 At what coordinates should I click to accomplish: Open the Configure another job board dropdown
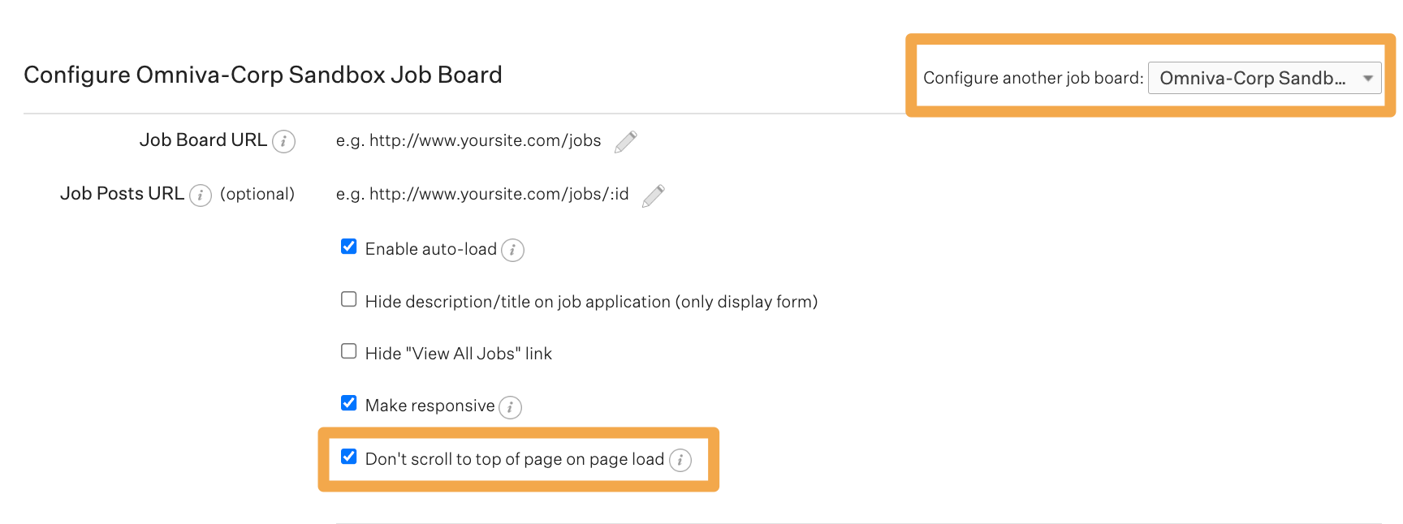point(1264,78)
